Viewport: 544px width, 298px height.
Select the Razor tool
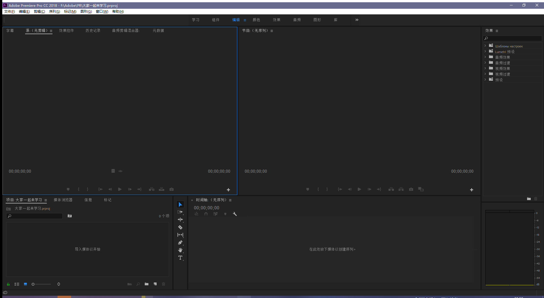(x=180, y=227)
